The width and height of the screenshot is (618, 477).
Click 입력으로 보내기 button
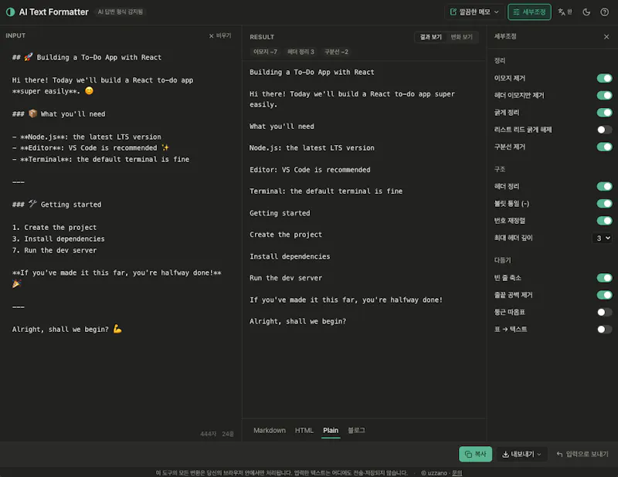point(582,454)
